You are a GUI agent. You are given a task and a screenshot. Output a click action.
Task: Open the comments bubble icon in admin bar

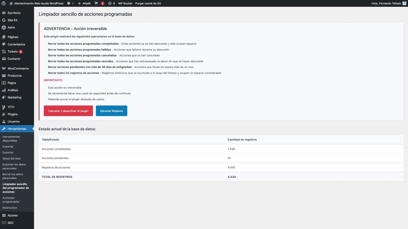69,3
